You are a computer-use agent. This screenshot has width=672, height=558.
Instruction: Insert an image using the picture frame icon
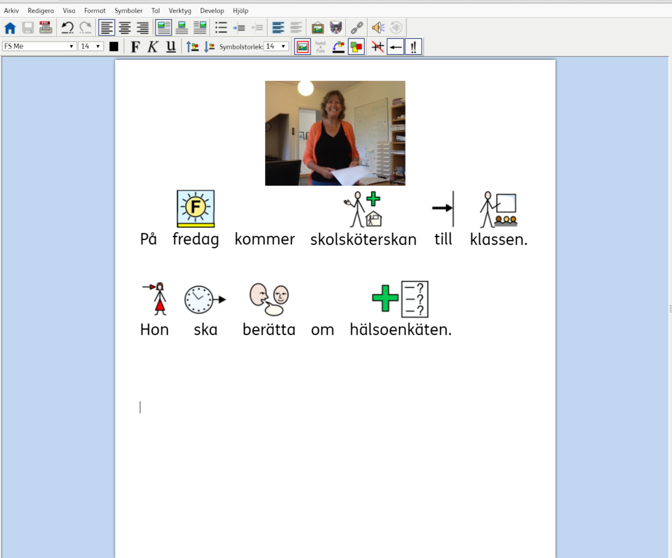coord(317,27)
